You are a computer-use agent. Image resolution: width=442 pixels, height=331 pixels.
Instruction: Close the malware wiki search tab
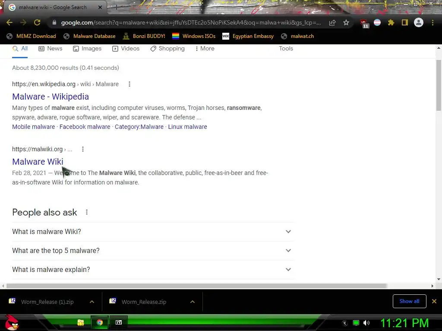100,7
